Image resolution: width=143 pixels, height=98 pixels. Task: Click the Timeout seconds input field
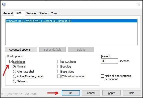(x=109, y=61)
